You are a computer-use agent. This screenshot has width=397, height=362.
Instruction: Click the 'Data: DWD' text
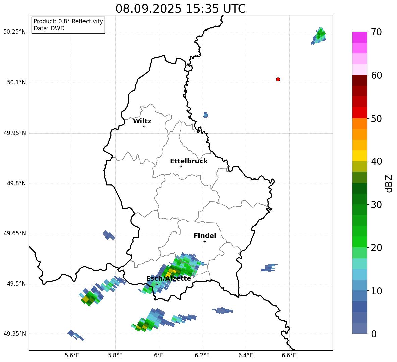tap(49, 28)
